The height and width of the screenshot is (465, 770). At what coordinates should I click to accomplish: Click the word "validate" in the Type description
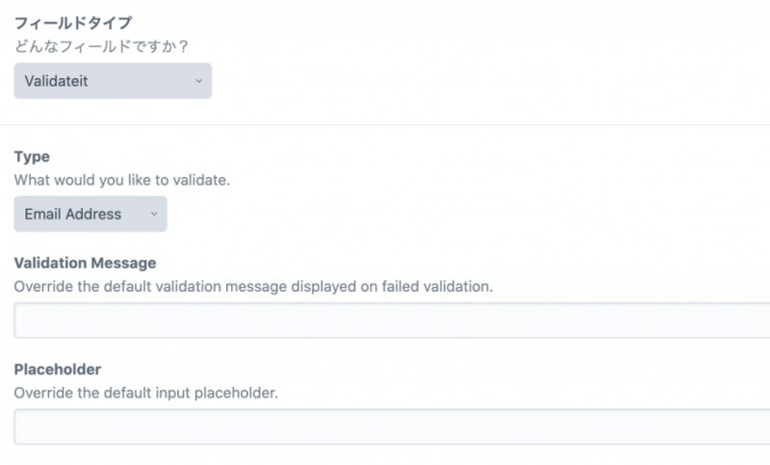pos(199,179)
